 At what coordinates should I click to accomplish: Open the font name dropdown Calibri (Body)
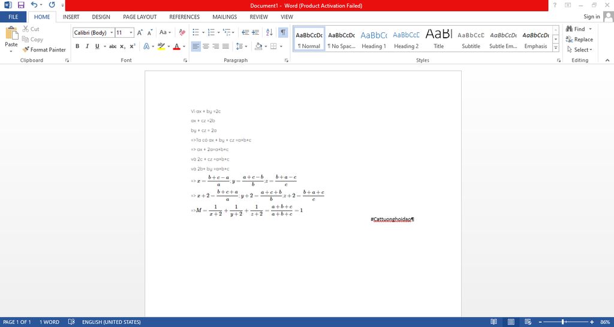[x=112, y=33]
